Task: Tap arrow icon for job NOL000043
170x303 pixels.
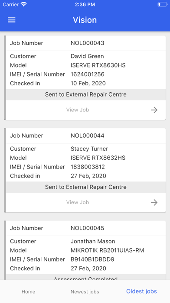Action: (x=154, y=110)
